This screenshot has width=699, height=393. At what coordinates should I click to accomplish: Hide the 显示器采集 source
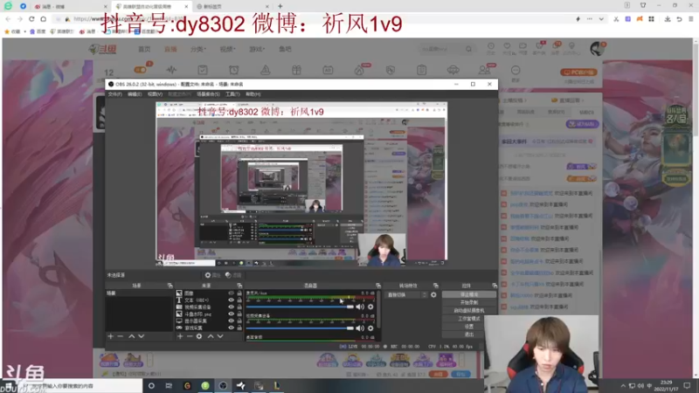coord(231,321)
